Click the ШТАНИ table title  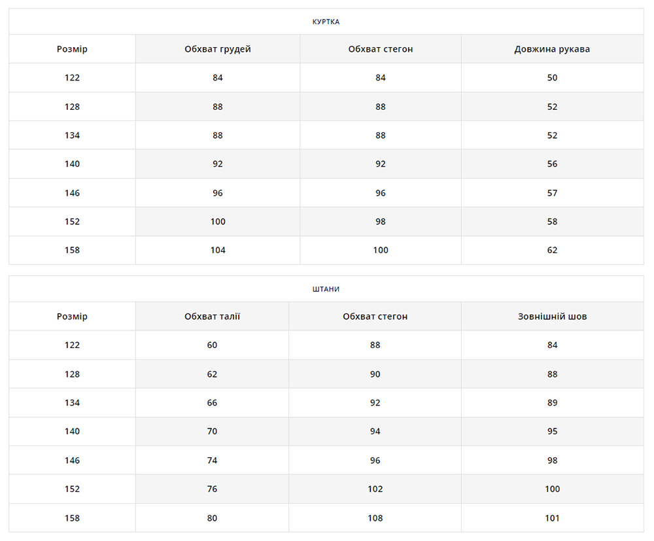[326, 289]
